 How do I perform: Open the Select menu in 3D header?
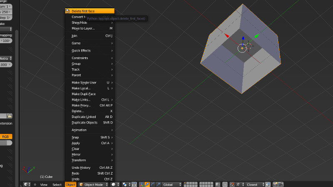coord(57,185)
